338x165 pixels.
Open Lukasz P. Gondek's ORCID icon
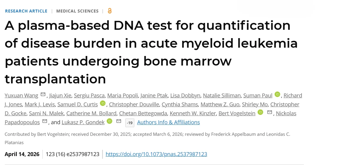tap(109, 121)
